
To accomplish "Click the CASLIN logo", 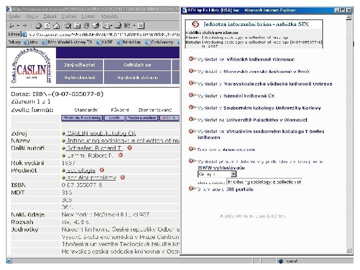I will click(31, 66).
